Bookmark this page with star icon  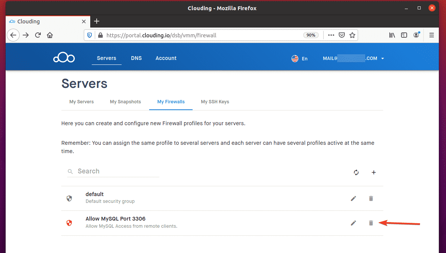[352, 35]
